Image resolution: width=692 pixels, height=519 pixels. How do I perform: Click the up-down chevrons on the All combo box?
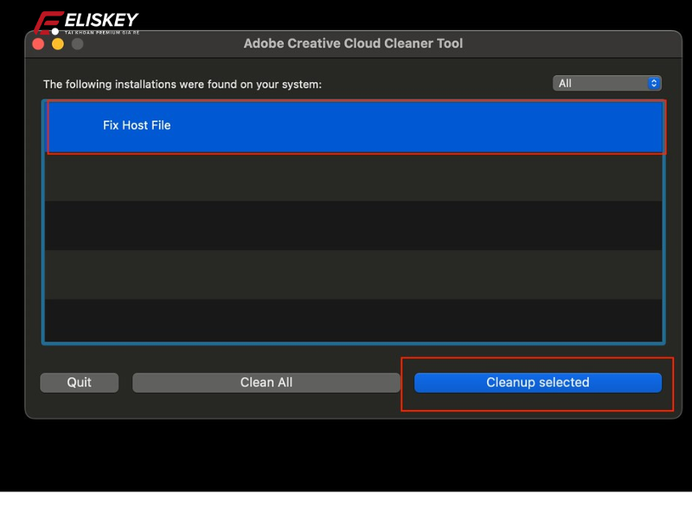pyautogui.click(x=653, y=83)
